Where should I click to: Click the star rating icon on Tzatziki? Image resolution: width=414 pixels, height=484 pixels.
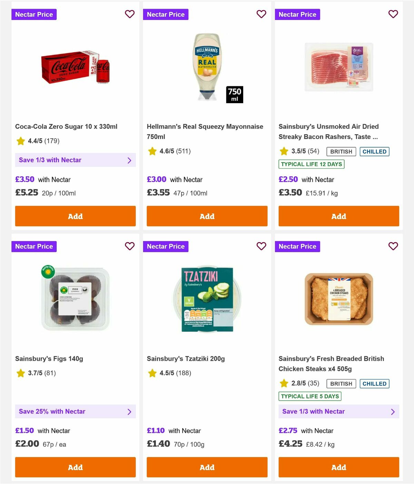pos(152,373)
